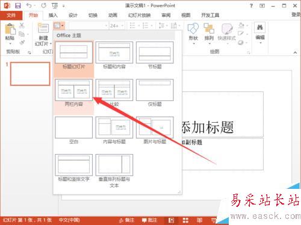301x225 pixels.
Task: Switch to the Developer tab
Action: tap(210, 15)
